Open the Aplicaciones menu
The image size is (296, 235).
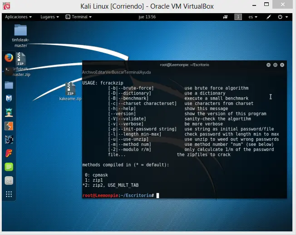[x=18, y=17]
